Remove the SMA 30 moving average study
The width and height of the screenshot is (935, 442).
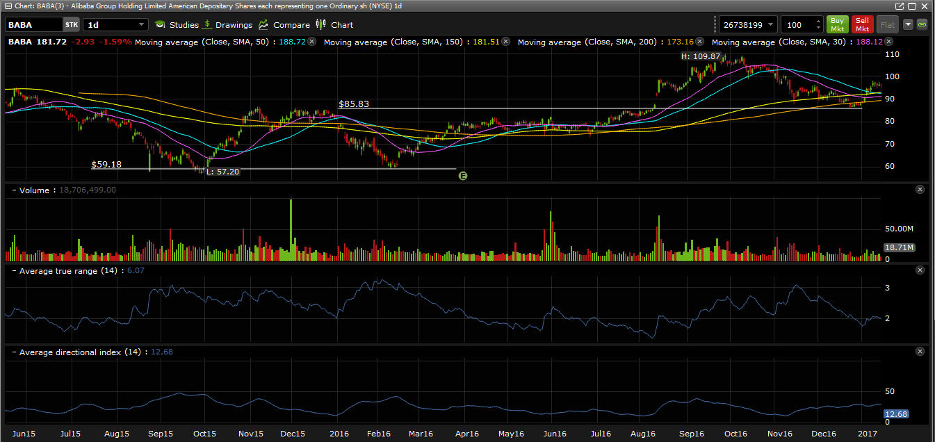point(889,42)
